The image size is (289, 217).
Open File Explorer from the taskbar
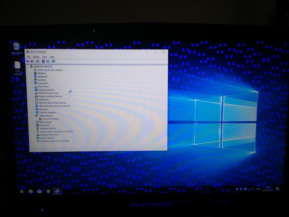coord(31,191)
